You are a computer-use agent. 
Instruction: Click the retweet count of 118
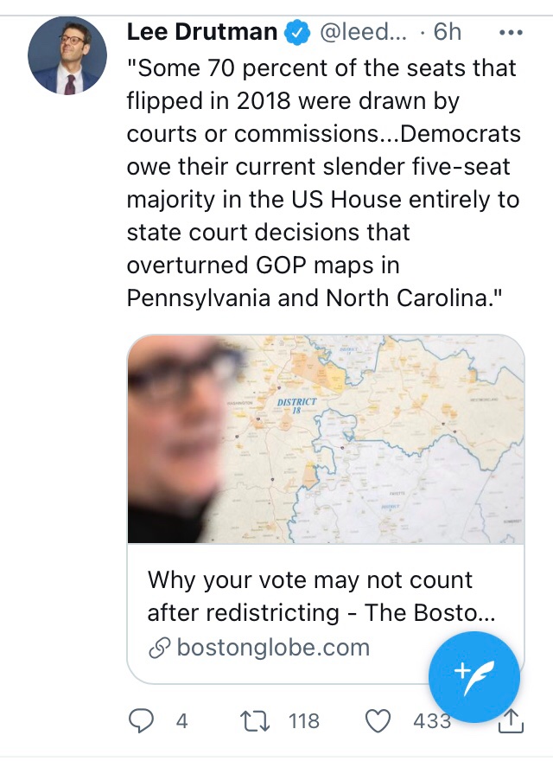tap(303, 720)
